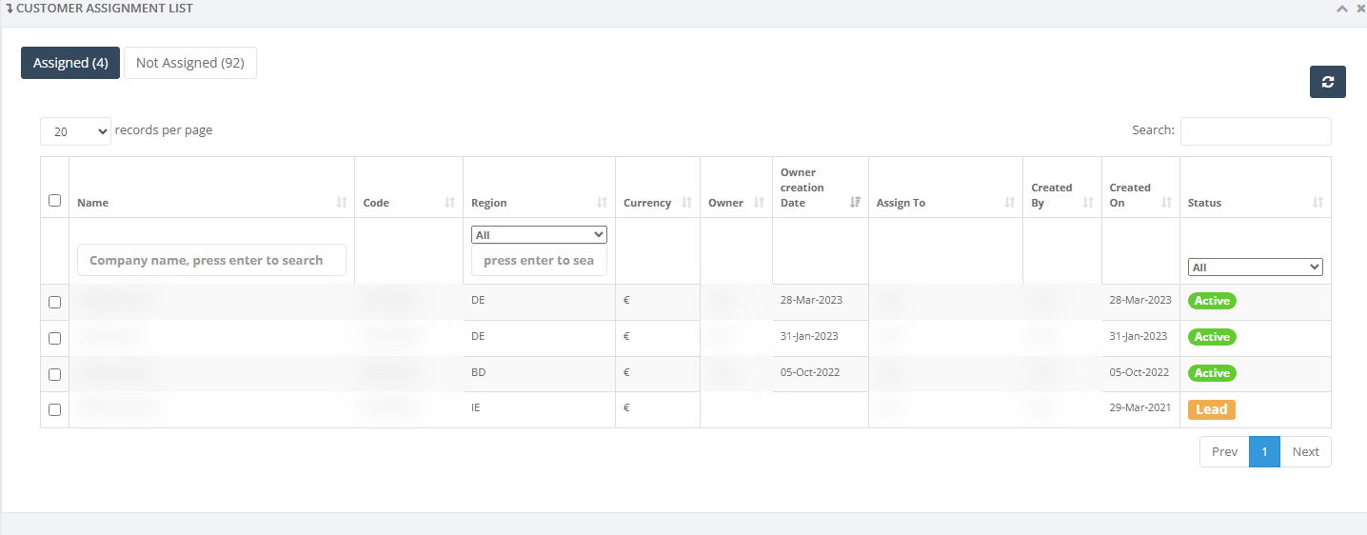Check the IE Lead row checkbox
The image size is (1367, 535).
click(x=54, y=409)
